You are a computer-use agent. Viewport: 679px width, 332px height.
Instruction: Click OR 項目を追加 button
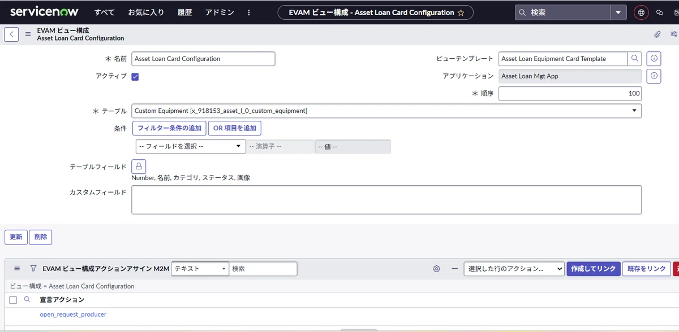(235, 128)
